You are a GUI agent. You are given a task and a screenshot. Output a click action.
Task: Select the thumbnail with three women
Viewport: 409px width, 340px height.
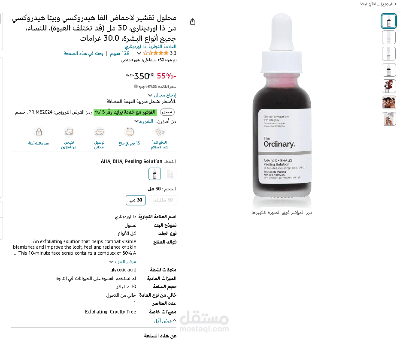(389, 102)
